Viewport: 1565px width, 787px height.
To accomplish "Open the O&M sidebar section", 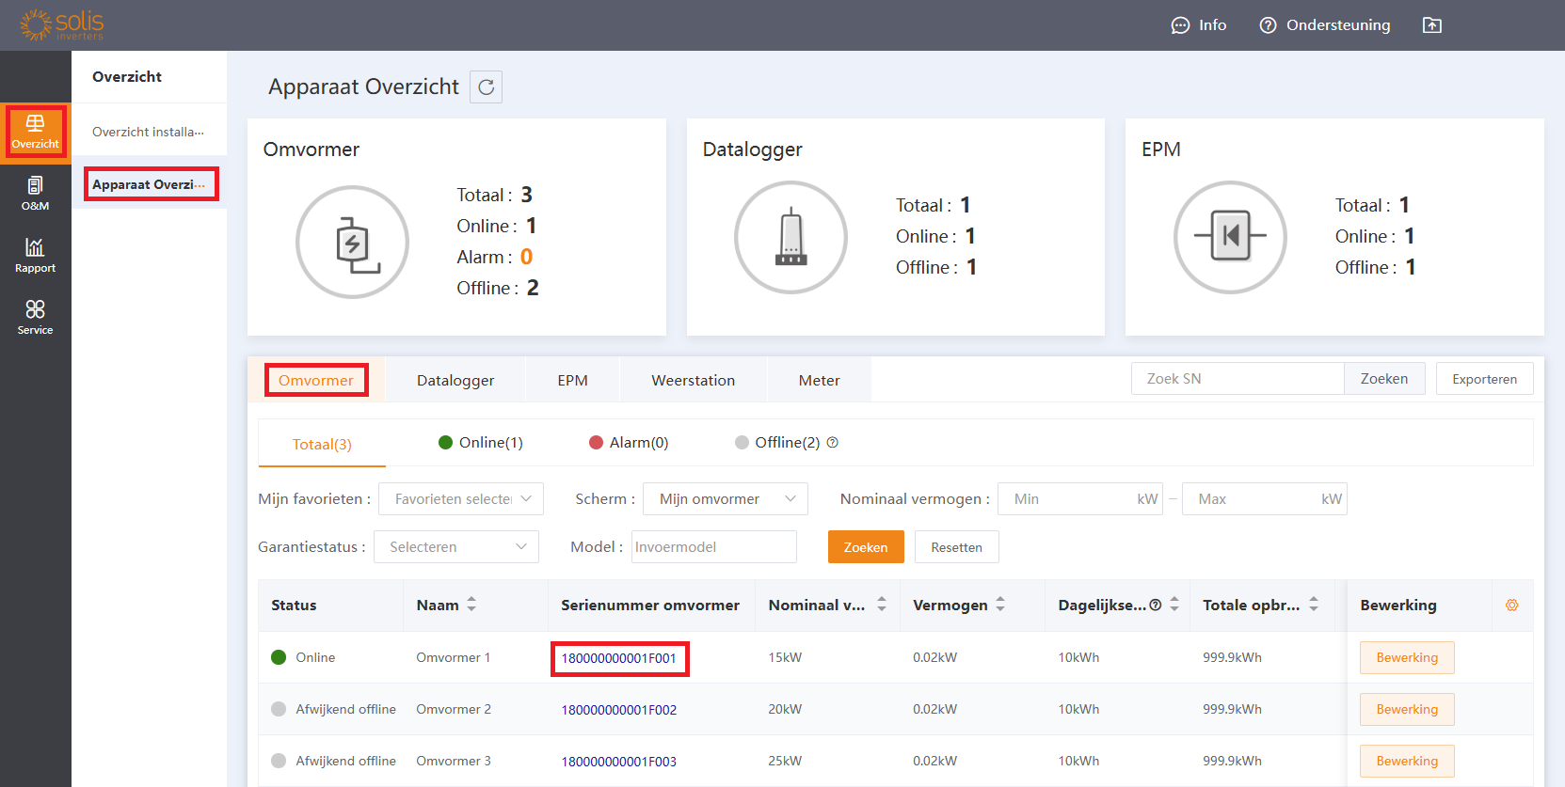I will click(x=35, y=193).
